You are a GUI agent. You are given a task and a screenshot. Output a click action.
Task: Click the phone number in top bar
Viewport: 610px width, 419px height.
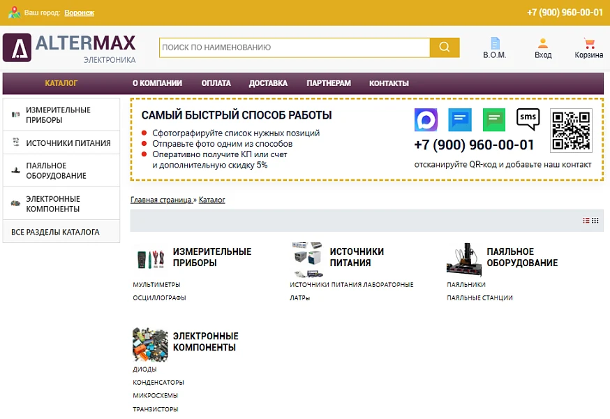coord(565,13)
